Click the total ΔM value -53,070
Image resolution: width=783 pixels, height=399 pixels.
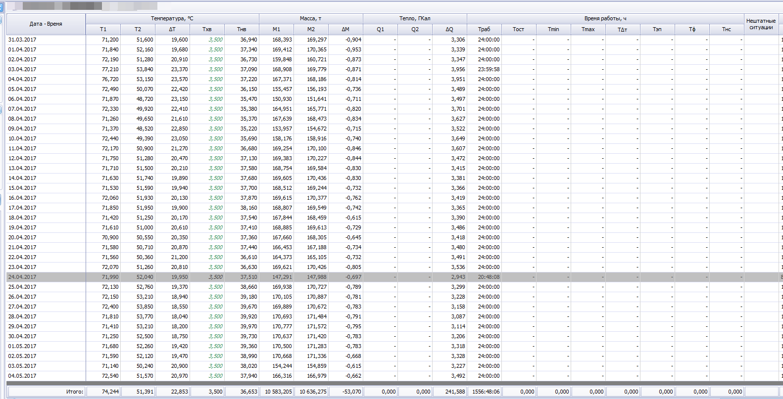point(352,392)
